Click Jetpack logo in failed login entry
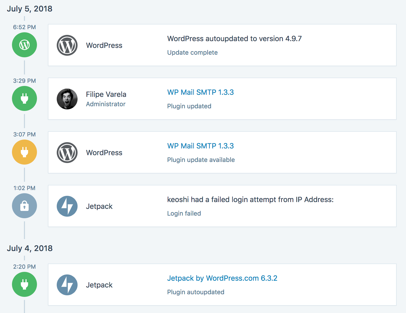The width and height of the screenshot is (406, 313). (67, 206)
